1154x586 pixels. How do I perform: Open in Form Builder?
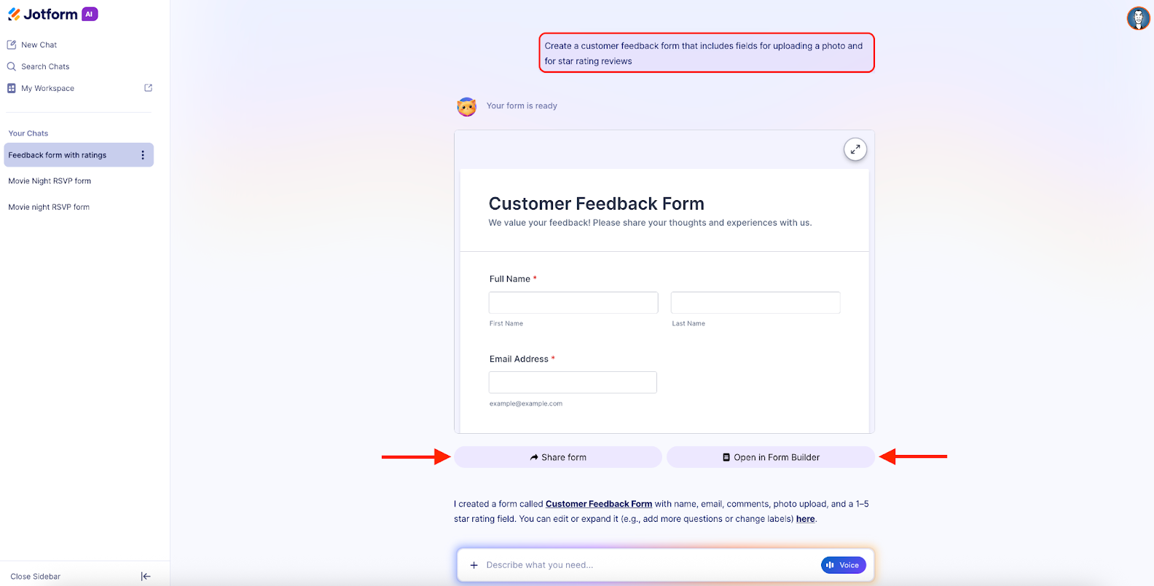coord(770,457)
